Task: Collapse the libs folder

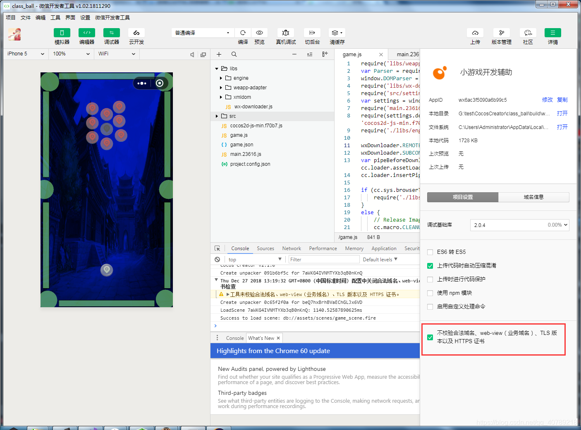Action: tap(217, 69)
